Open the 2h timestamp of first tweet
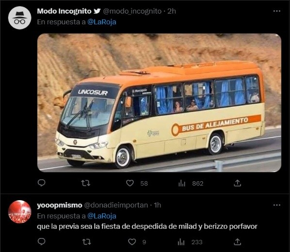290x252 pixels. tap(172, 11)
